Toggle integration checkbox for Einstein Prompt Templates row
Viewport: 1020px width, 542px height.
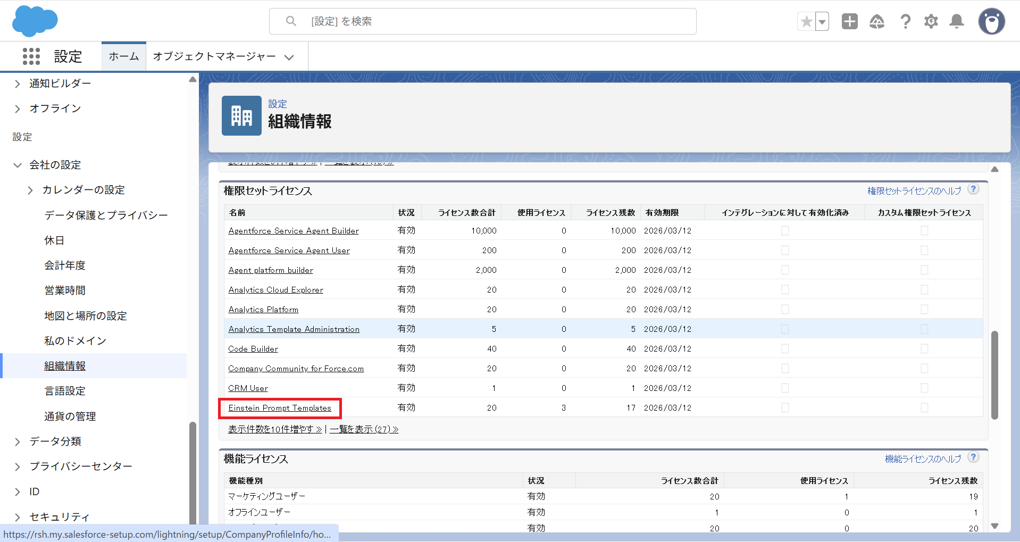pyautogui.click(x=785, y=408)
